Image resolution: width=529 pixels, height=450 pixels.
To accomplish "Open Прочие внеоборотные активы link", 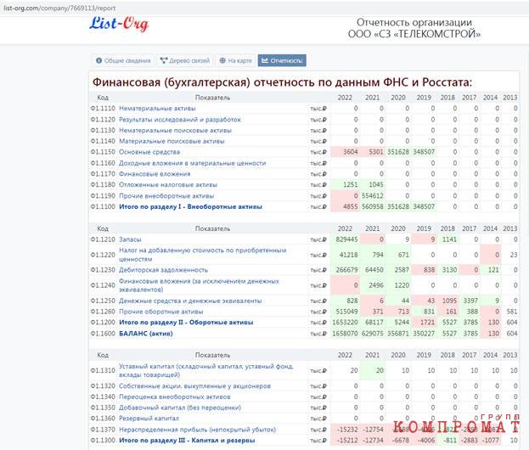I will point(166,196).
